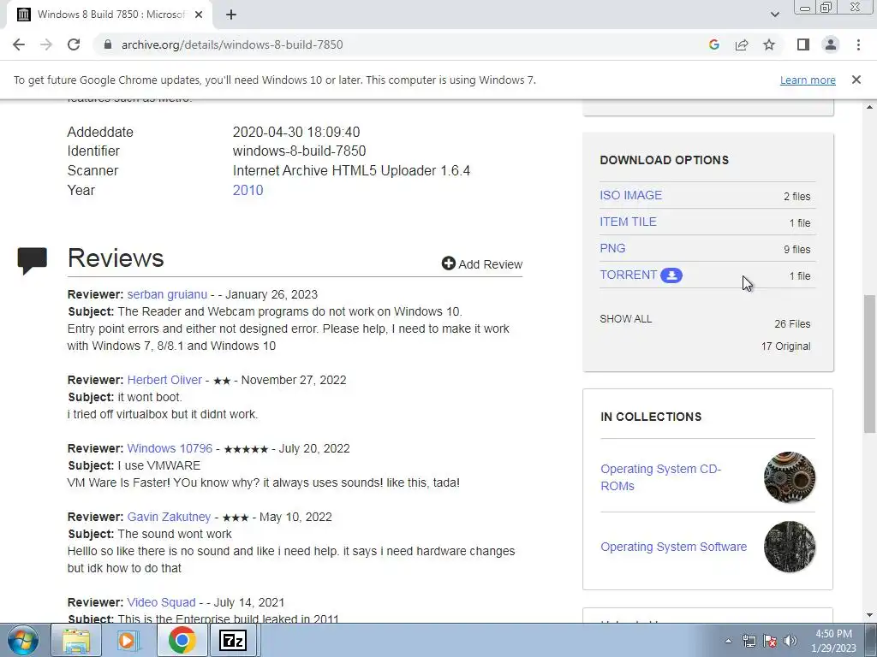This screenshot has height=657, width=877.
Task: Open the Windows Start menu
Action: pyautogui.click(x=23, y=640)
